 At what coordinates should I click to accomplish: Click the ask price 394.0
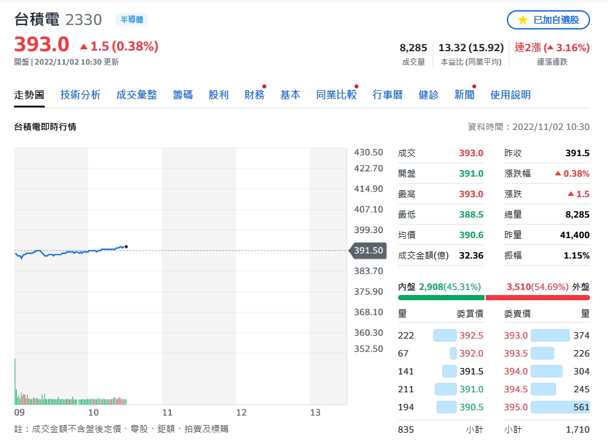point(516,371)
